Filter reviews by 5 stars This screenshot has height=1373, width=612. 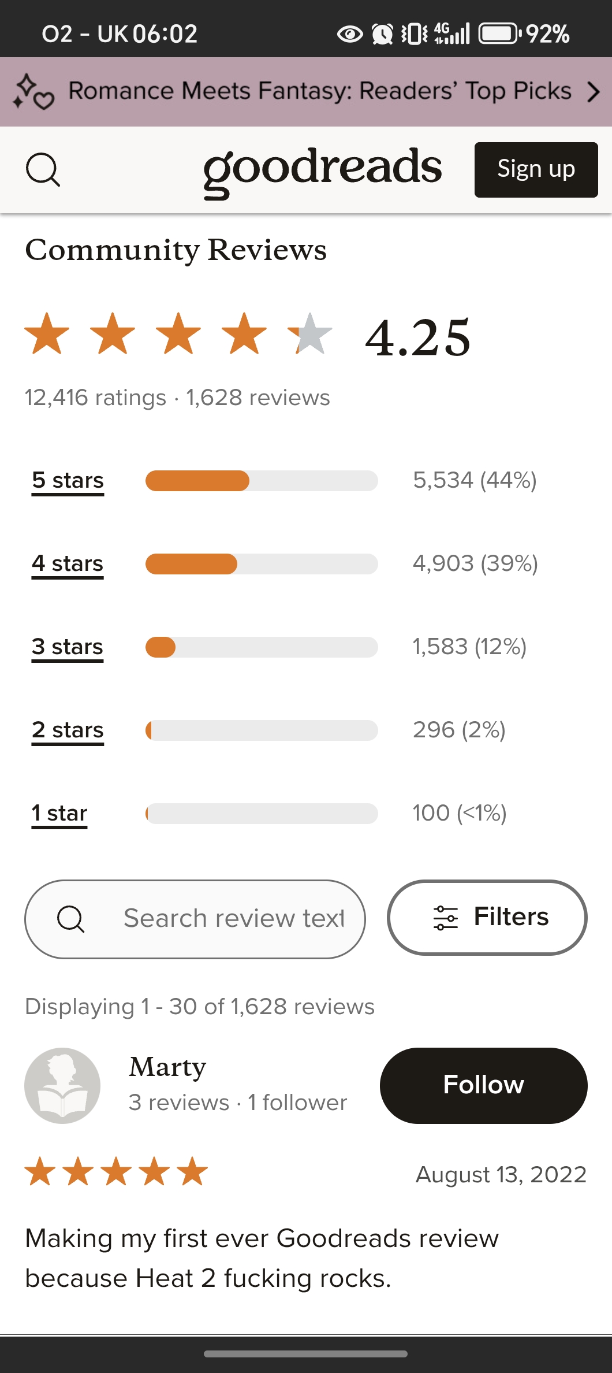[x=68, y=481]
